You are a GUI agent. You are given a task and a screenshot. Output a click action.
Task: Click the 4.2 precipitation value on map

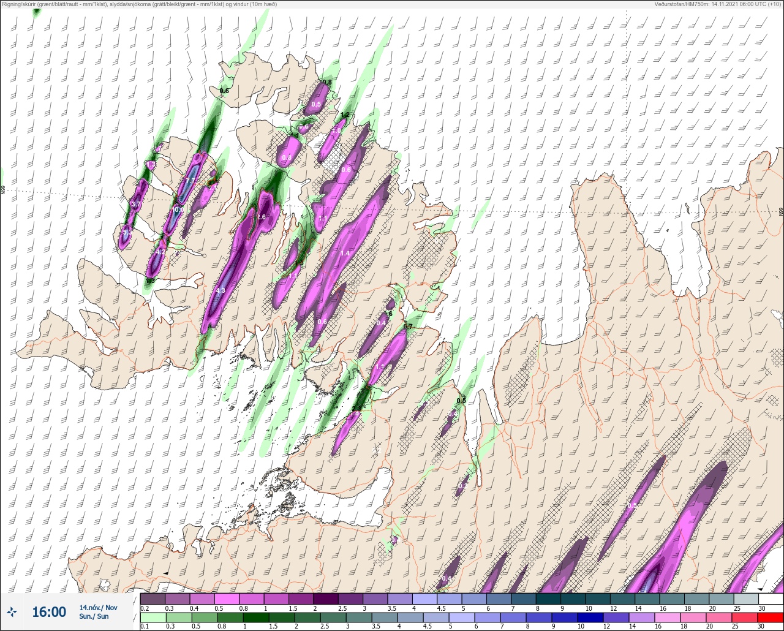coord(160,252)
